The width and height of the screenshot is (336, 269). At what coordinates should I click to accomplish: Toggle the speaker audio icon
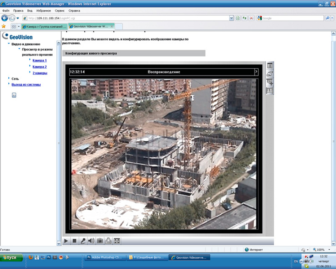(91, 241)
